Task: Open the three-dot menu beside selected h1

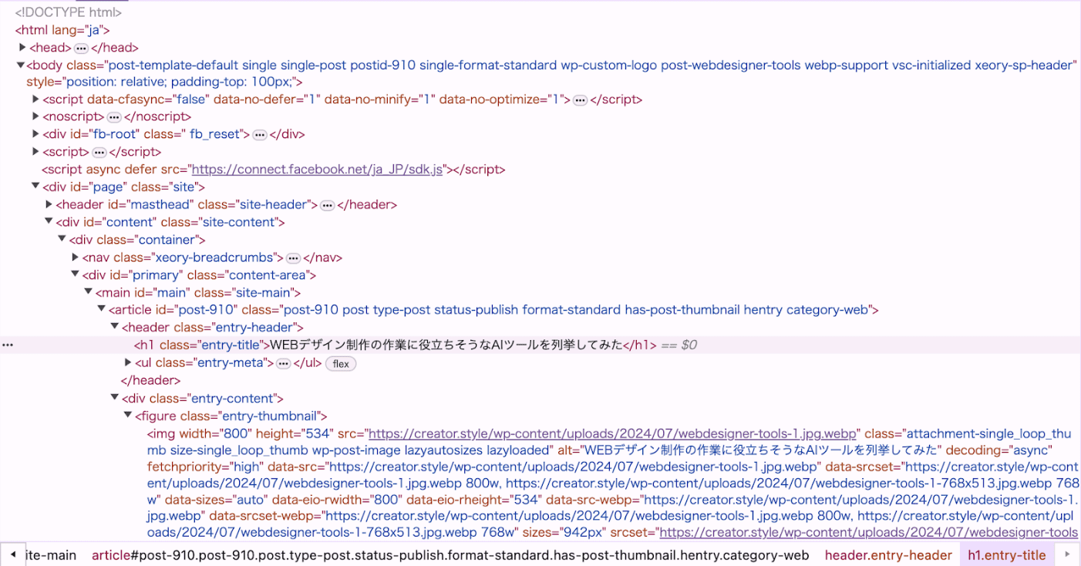Action: (8, 345)
